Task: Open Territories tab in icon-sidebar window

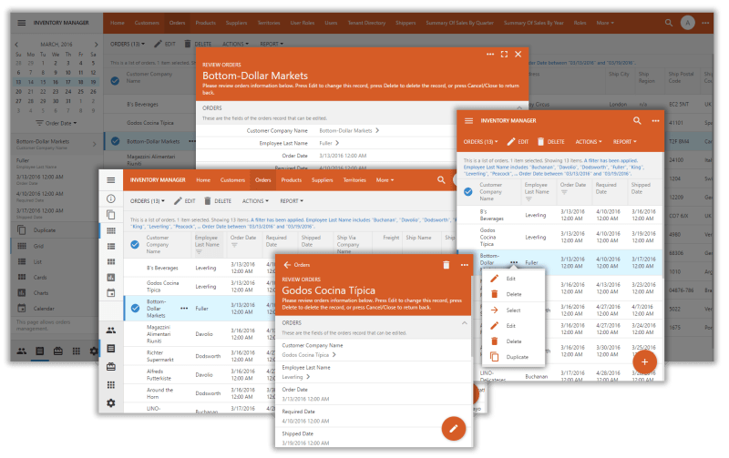Action: coord(354,180)
